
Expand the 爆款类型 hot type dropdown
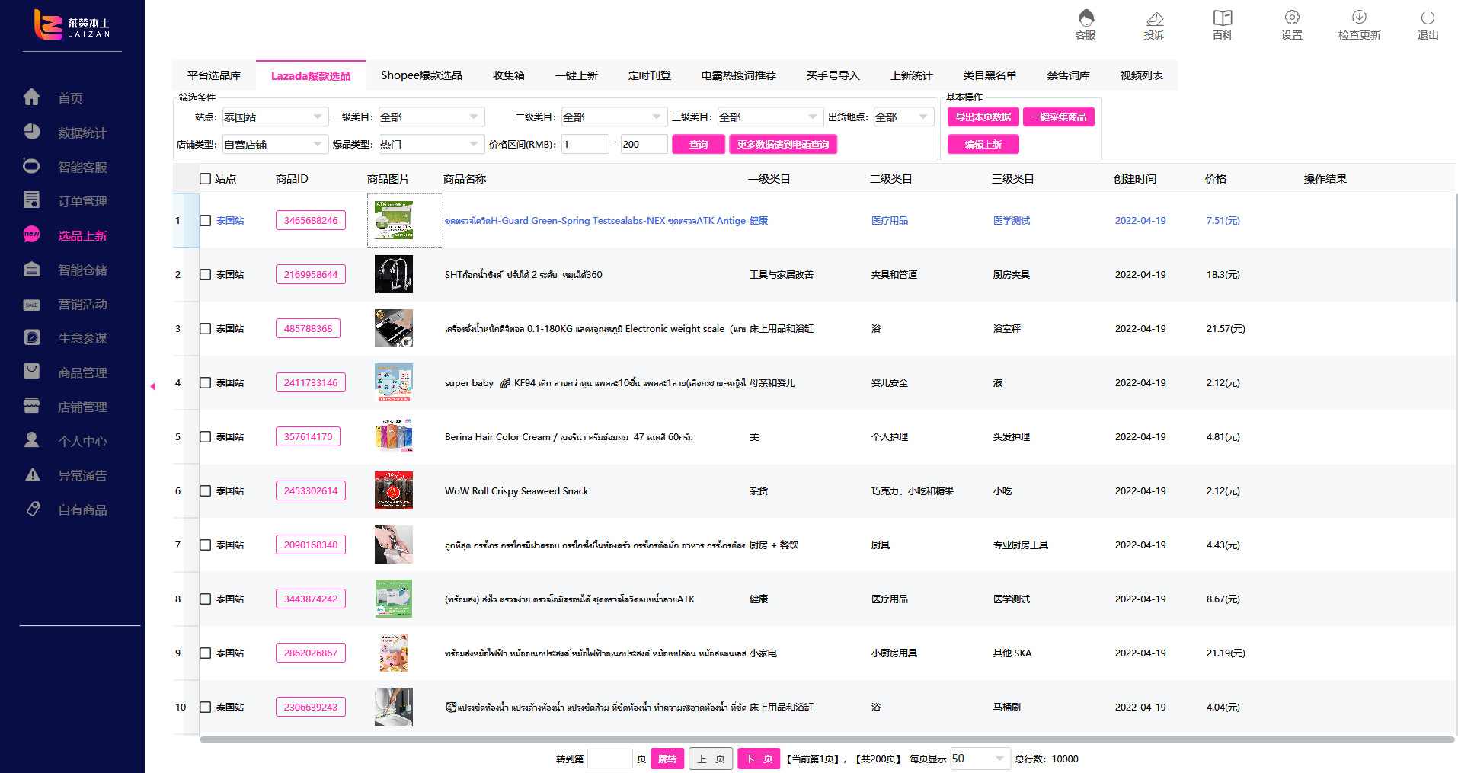430,144
